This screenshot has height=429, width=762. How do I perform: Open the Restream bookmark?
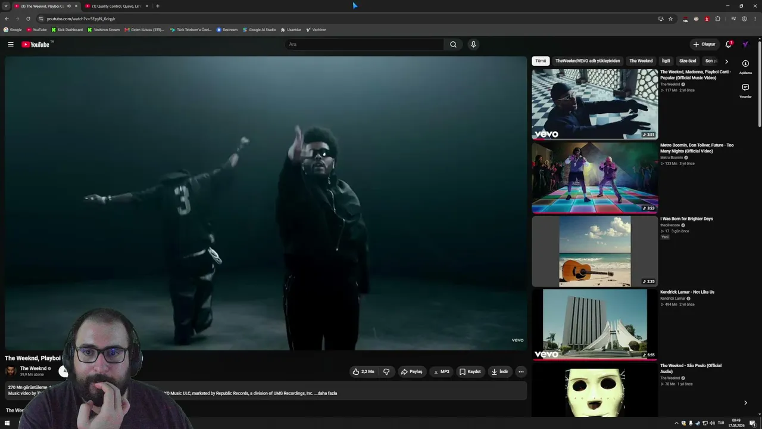[x=227, y=30]
